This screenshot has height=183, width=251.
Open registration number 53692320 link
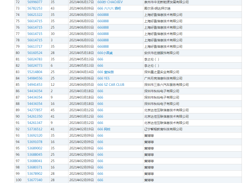(x=35, y=136)
